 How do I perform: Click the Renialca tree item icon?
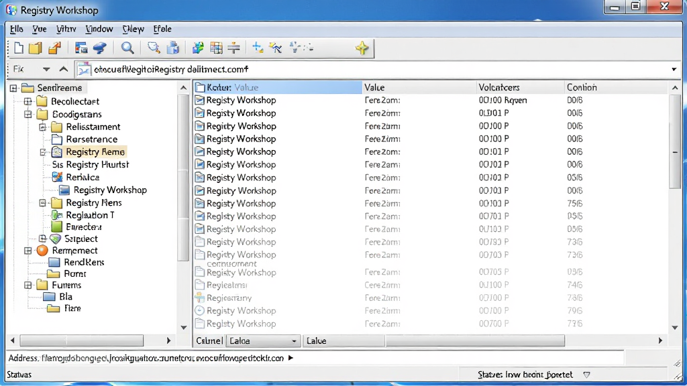(x=57, y=177)
